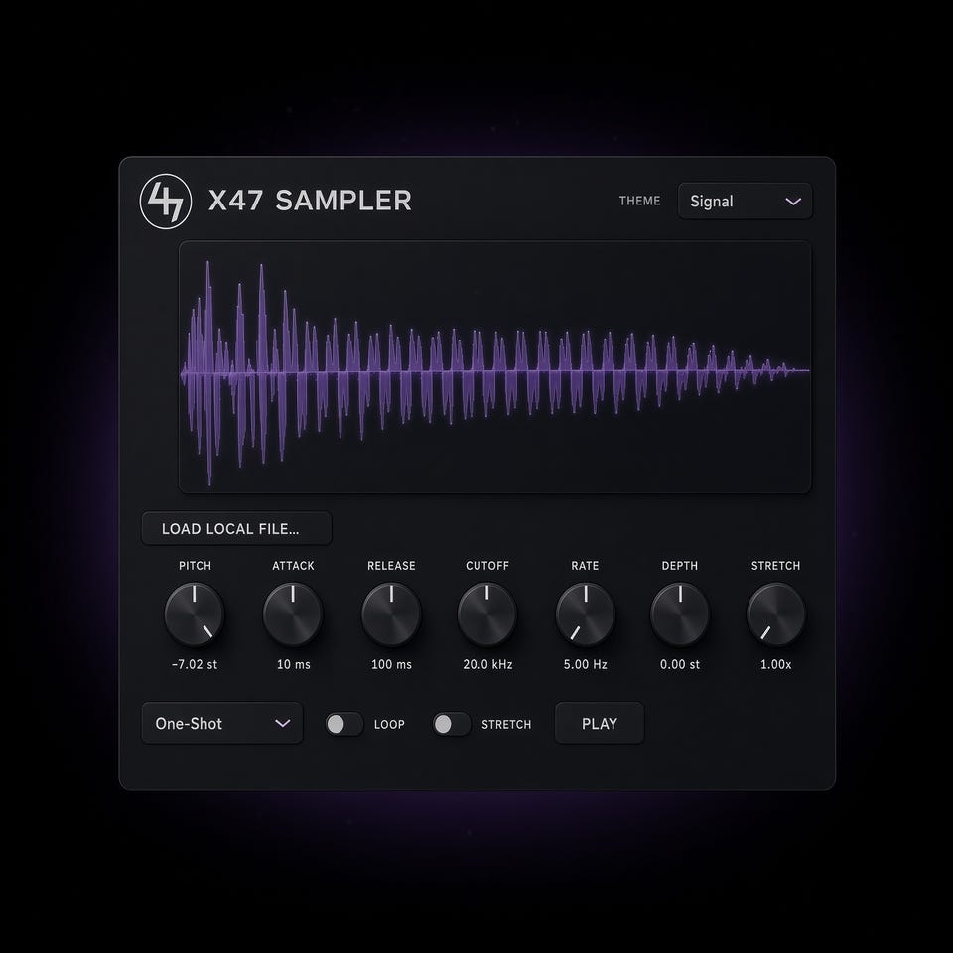Click the Attack knob
Viewport: 953px width, 953px height.
pos(293,613)
